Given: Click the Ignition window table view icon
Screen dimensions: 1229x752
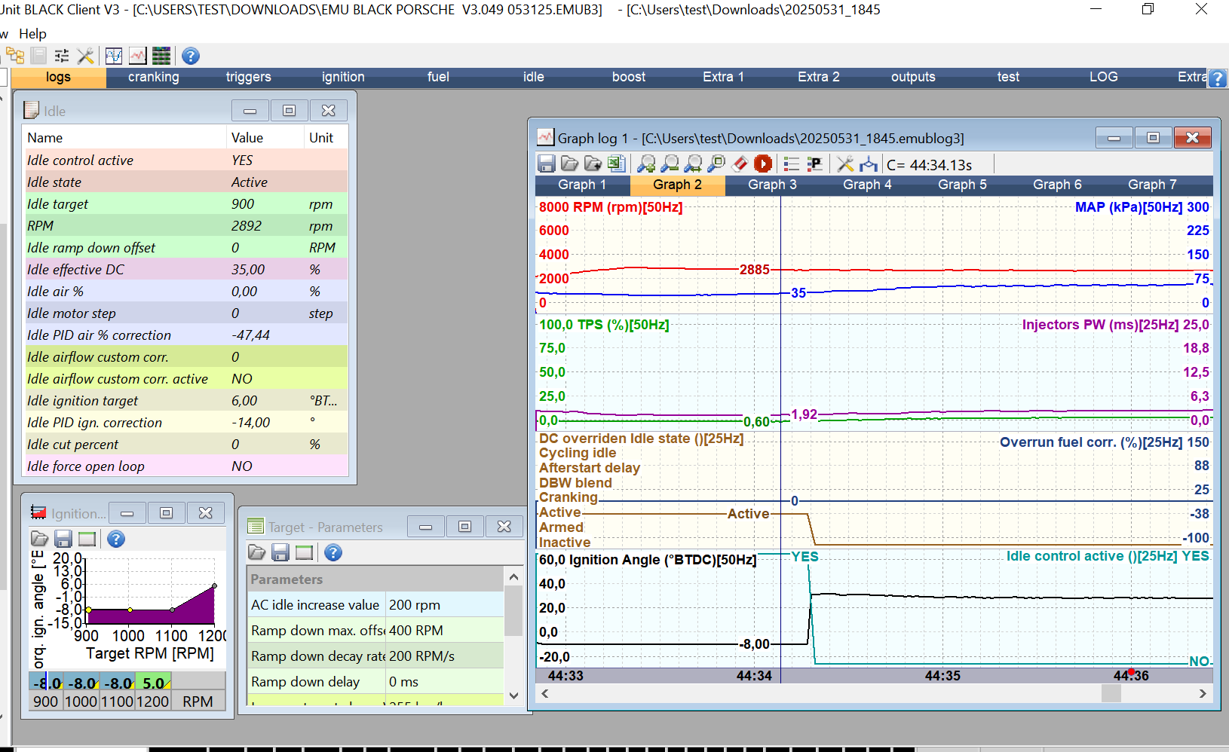Looking at the screenshot, I should pyautogui.click(x=87, y=539).
